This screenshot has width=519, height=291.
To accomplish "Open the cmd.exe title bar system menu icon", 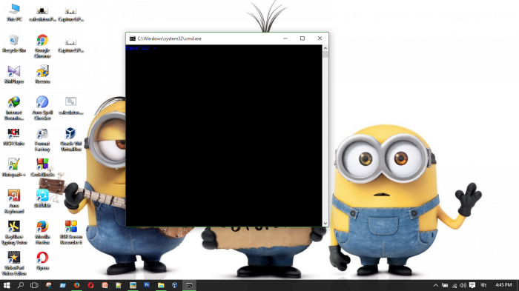I will [133, 39].
